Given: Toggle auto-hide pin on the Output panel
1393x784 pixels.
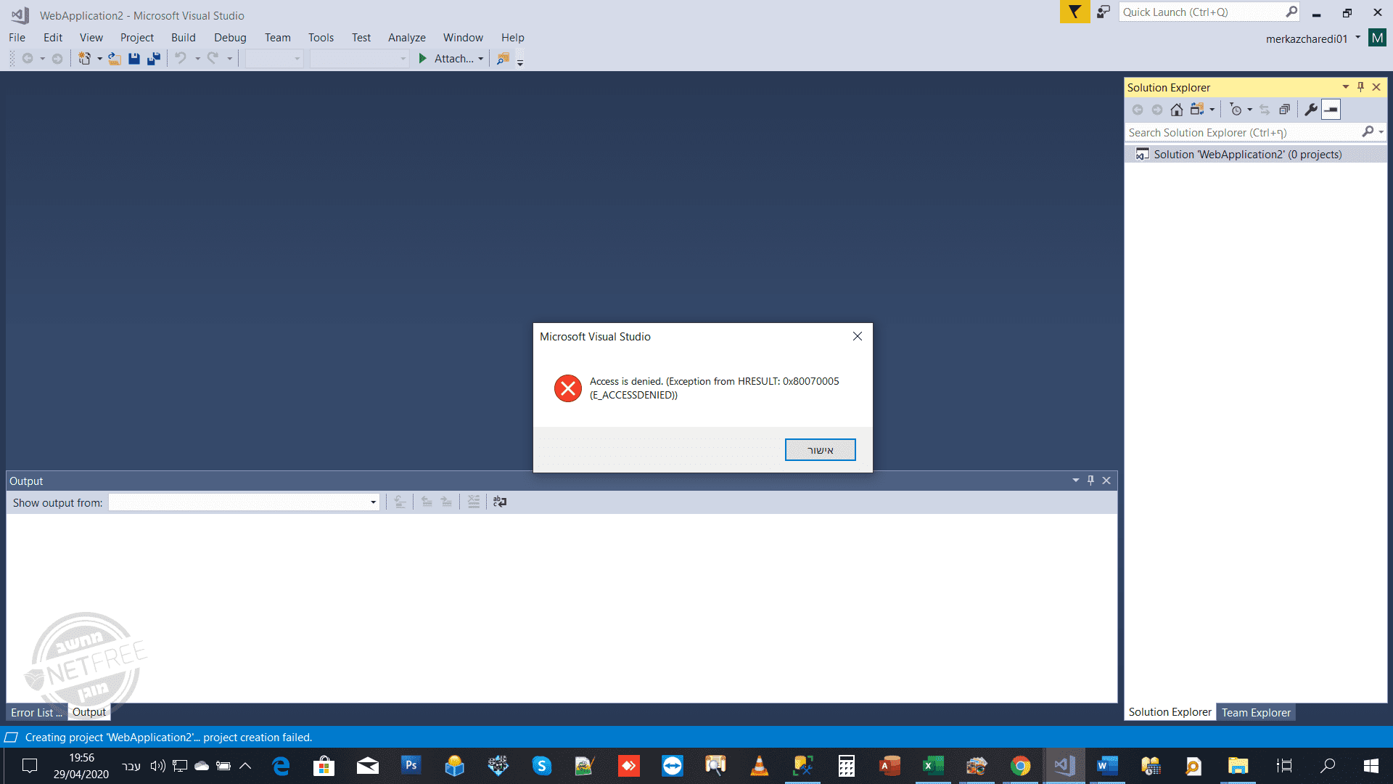Looking at the screenshot, I should [1090, 481].
